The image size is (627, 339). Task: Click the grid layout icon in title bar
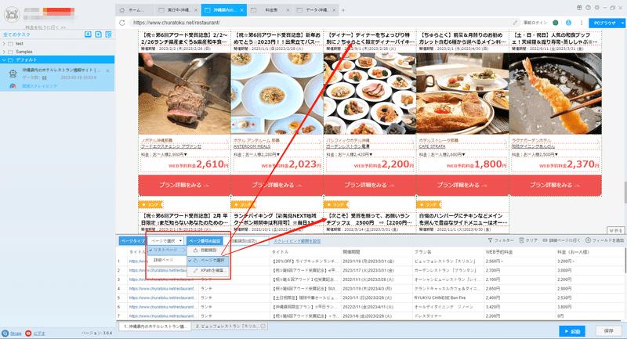[x=579, y=8]
